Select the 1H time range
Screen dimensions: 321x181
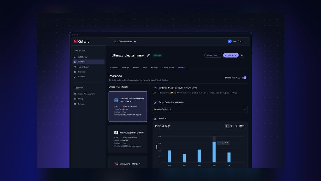coord(227,126)
